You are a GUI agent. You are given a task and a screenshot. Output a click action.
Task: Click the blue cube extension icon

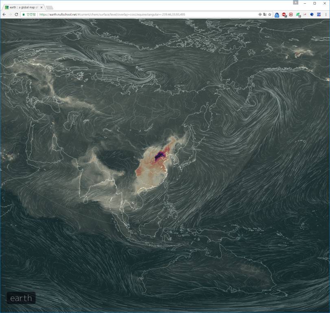tap(312, 14)
